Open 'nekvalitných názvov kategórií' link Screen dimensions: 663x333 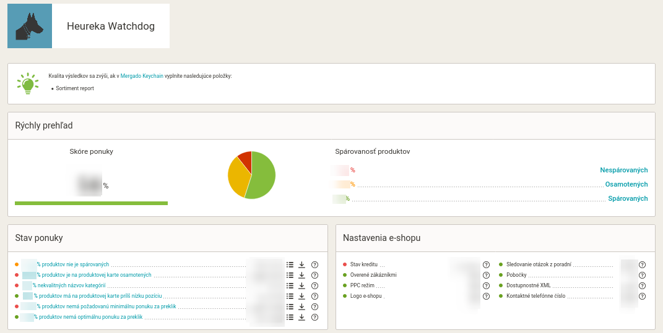click(x=69, y=285)
